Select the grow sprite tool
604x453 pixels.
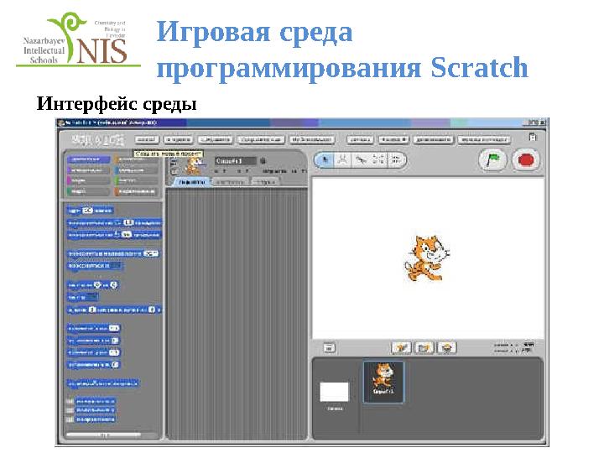coord(378,159)
